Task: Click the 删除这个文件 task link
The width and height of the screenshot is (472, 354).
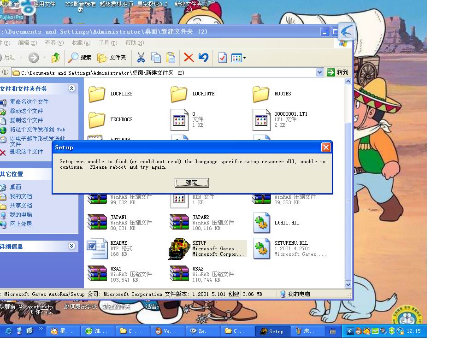Action: [x=26, y=152]
